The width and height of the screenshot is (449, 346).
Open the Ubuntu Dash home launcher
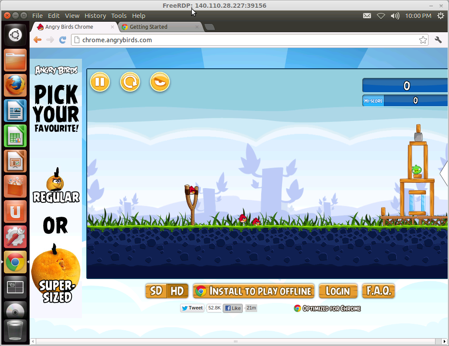pos(15,35)
